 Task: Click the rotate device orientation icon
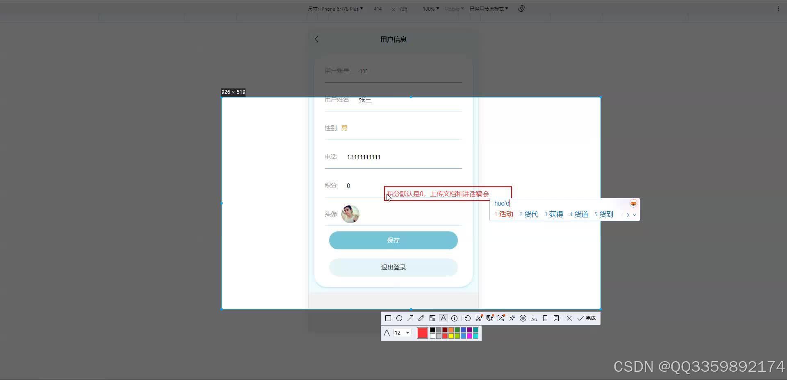521,9
